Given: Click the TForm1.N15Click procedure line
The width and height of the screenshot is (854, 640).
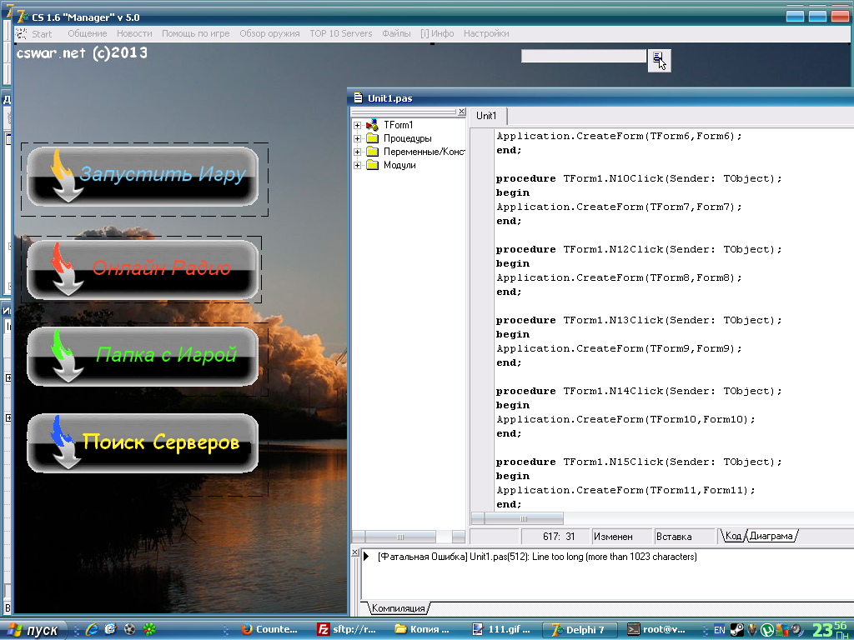Looking at the screenshot, I should 639,462.
